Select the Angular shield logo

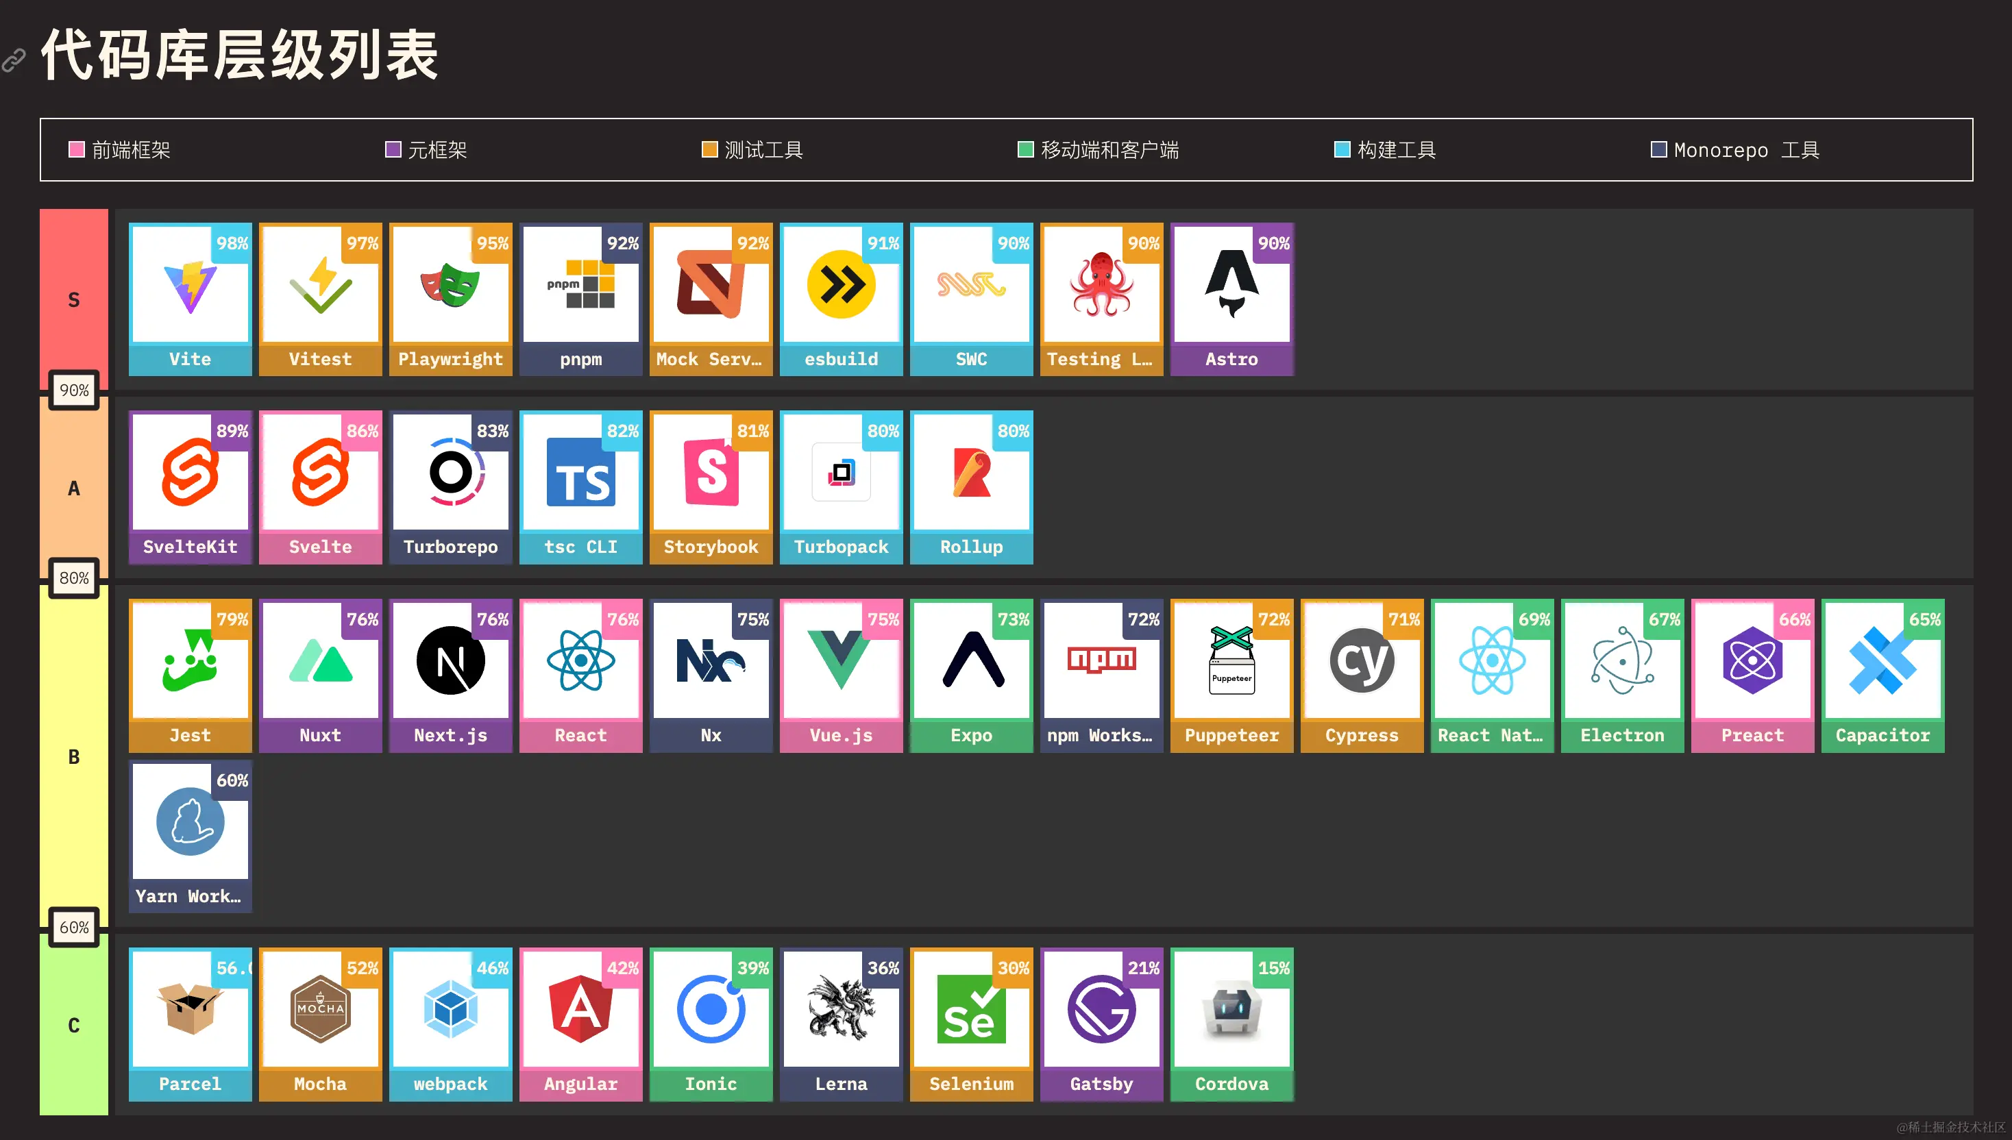click(x=580, y=1010)
